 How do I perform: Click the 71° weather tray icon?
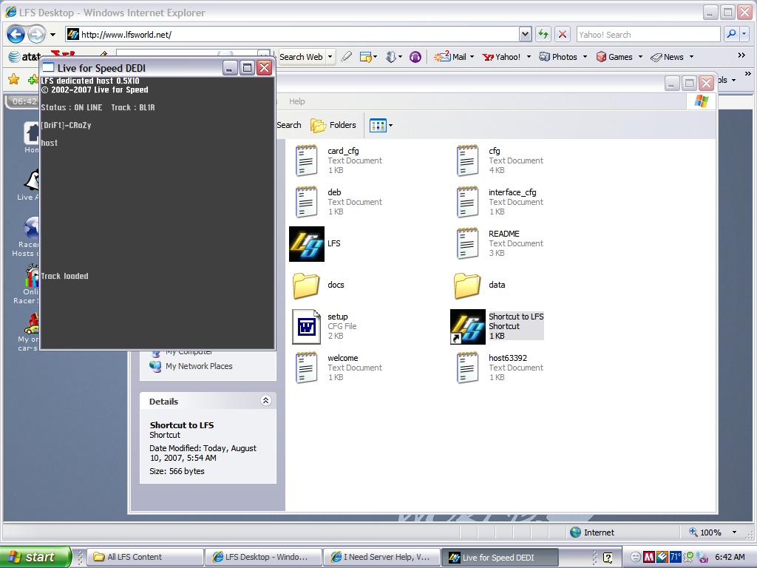(x=675, y=557)
